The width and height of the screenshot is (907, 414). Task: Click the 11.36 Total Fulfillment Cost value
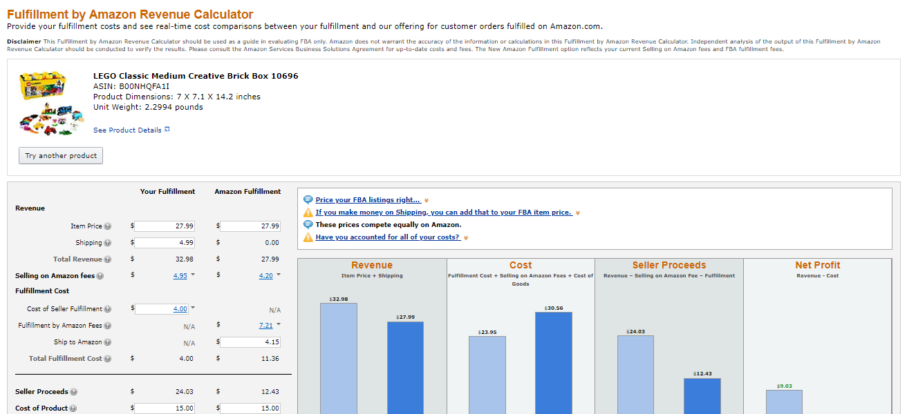(270, 359)
